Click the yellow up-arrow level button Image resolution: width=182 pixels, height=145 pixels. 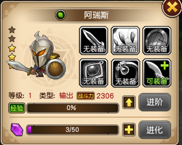click(x=129, y=102)
